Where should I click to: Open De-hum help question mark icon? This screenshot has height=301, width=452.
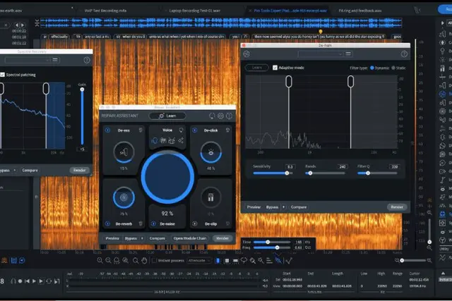coord(404,54)
